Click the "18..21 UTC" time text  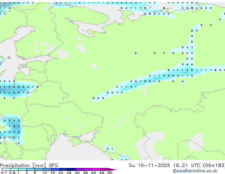pos(186,165)
